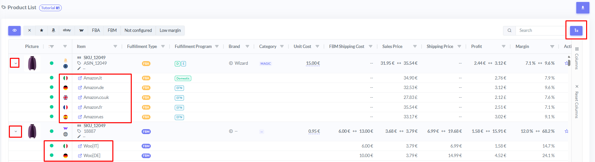Filter products by eBay icon
Image resolution: width=595 pixels, height=162 pixels.
tap(67, 30)
